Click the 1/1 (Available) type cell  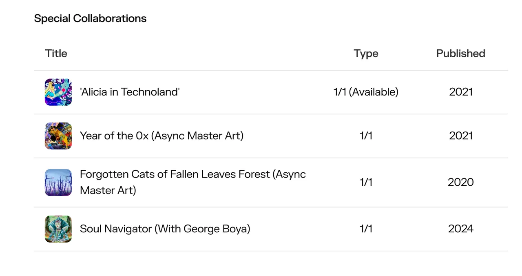click(x=366, y=92)
